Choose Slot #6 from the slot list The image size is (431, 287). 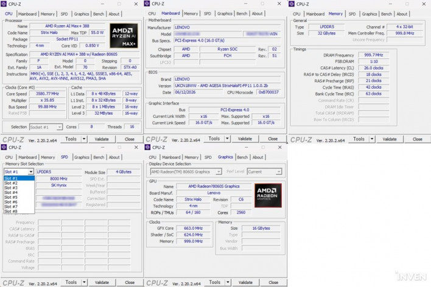coord(19,202)
